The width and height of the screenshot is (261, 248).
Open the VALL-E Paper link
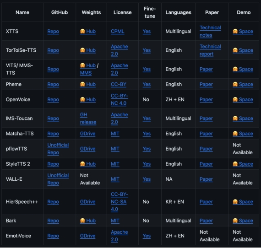[x=206, y=179]
